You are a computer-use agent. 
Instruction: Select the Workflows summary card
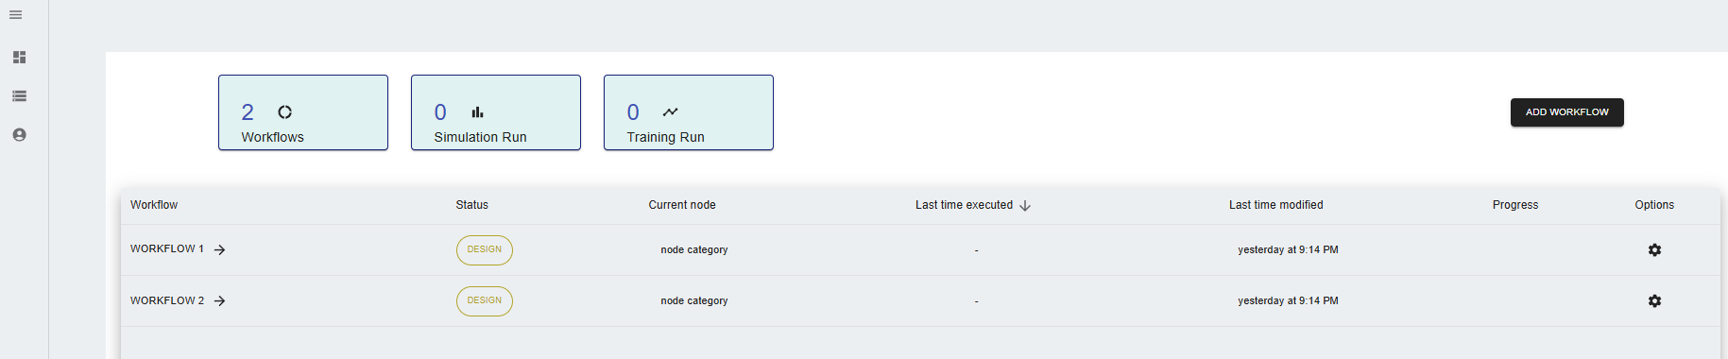click(x=303, y=112)
